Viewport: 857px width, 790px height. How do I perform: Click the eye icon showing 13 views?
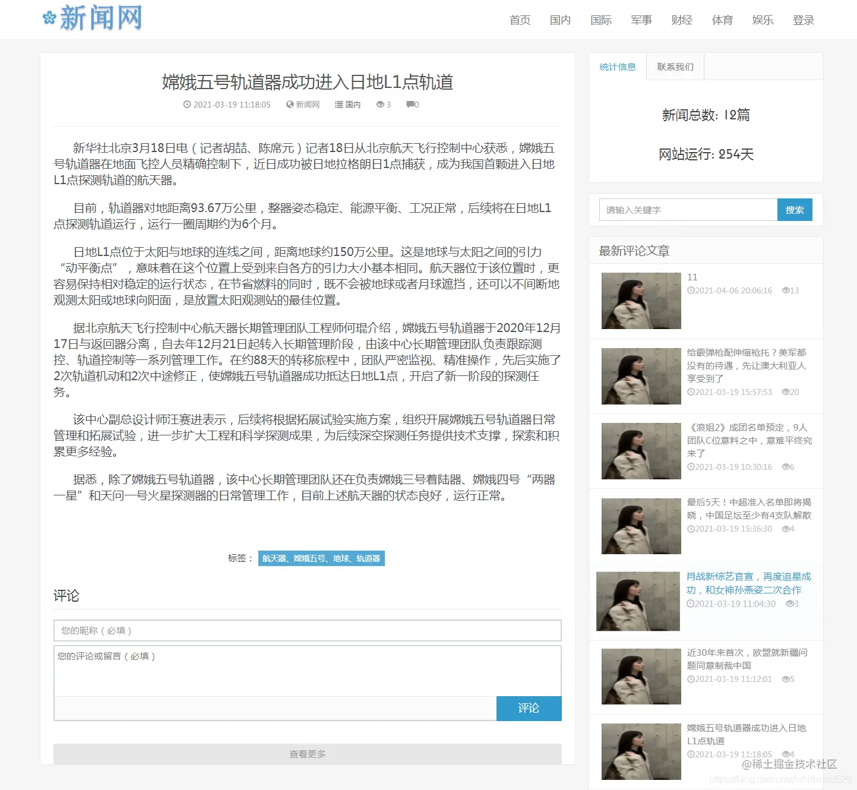pos(786,290)
